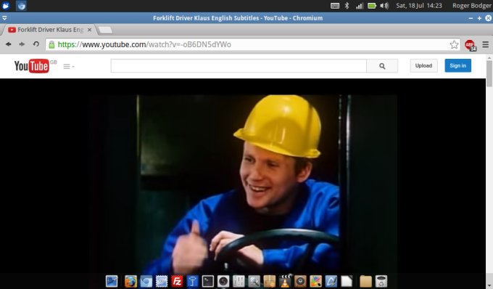Open the file manager folder in dock
This screenshot has width=493, height=289.
(365, 281)
